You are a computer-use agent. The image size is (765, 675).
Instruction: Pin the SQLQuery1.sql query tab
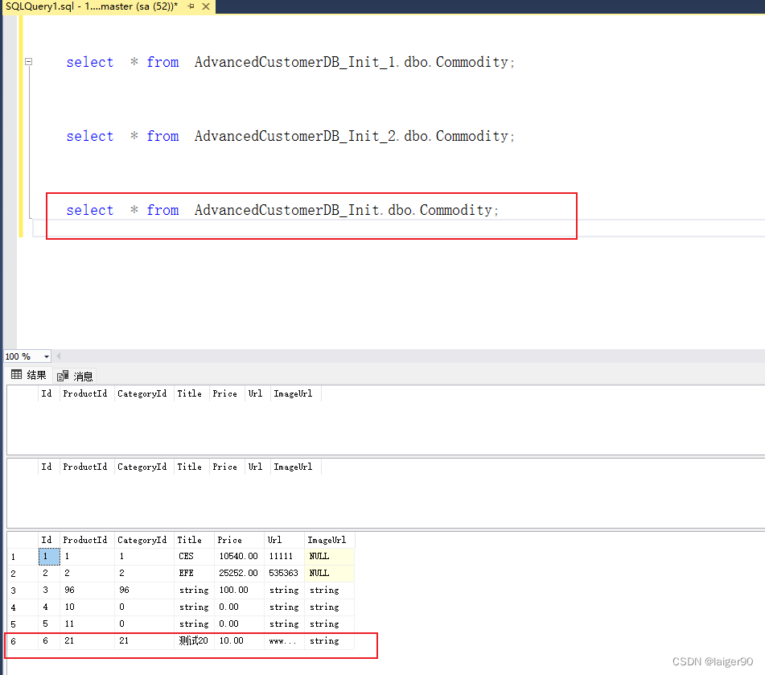click(192, 6)
